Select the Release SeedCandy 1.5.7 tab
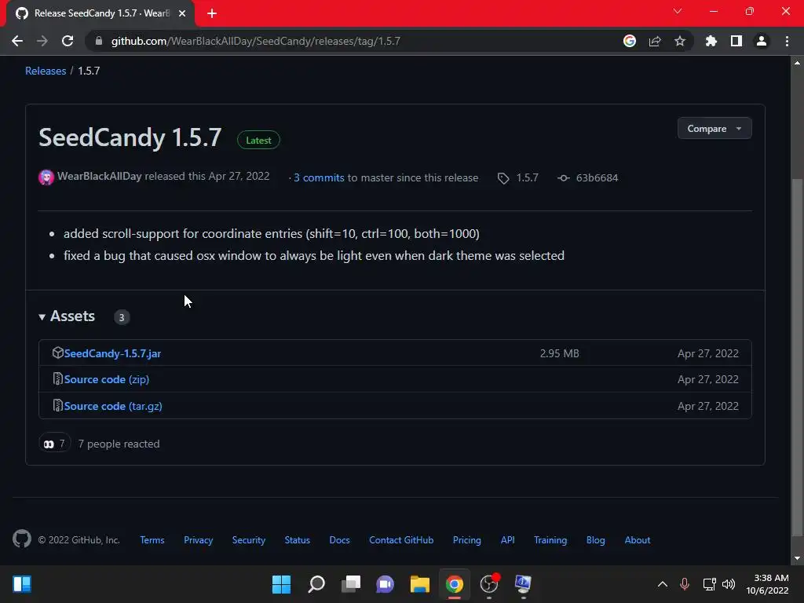The height and width of the screenshot is (603, 804). 100,13
